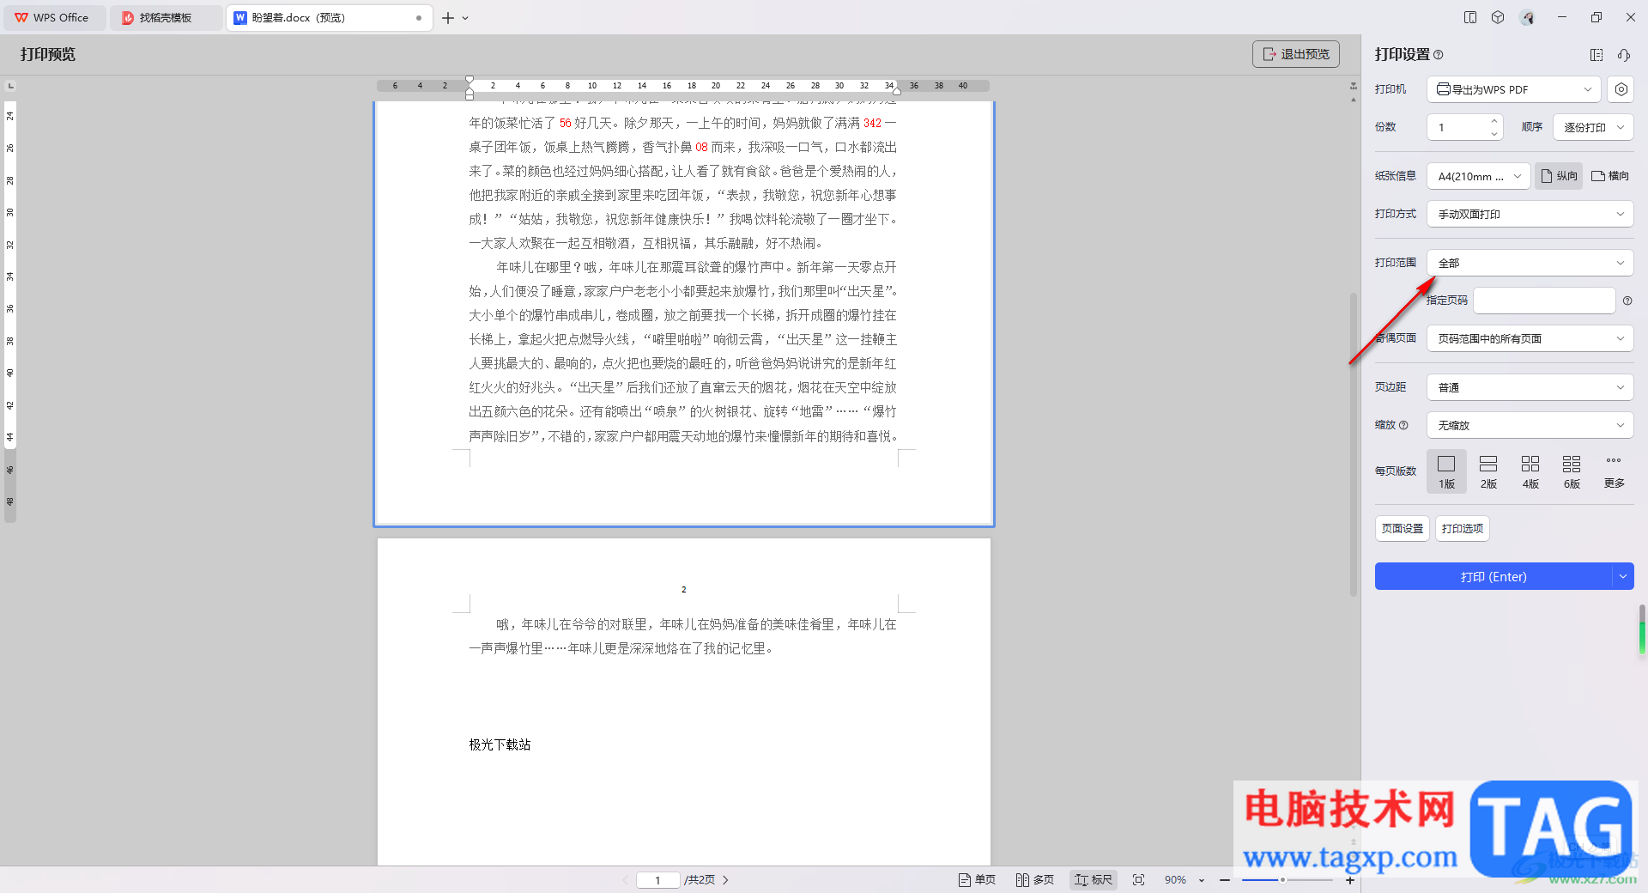Image resolution: width=1648 pixels, height=893 pixels.
Task: Choose landscape orientation (横向)
Action: click(1610, 176)
